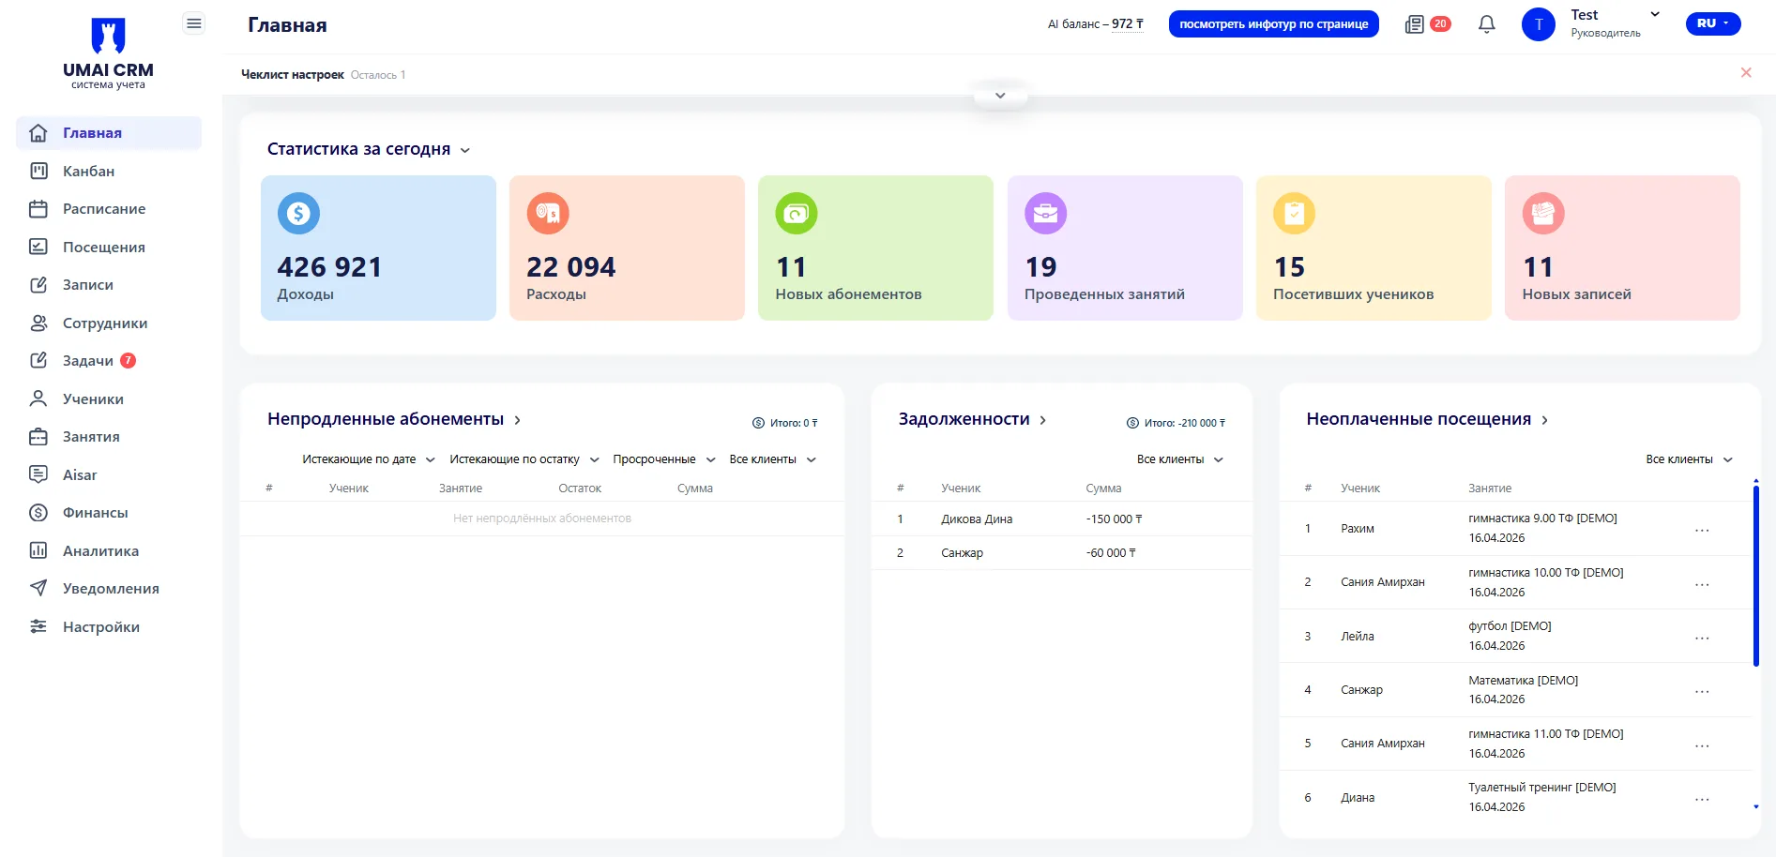Click the purple briefcase lessons icon
The height and width of the screenshot is (857, 1776).
click(1045, 214)
